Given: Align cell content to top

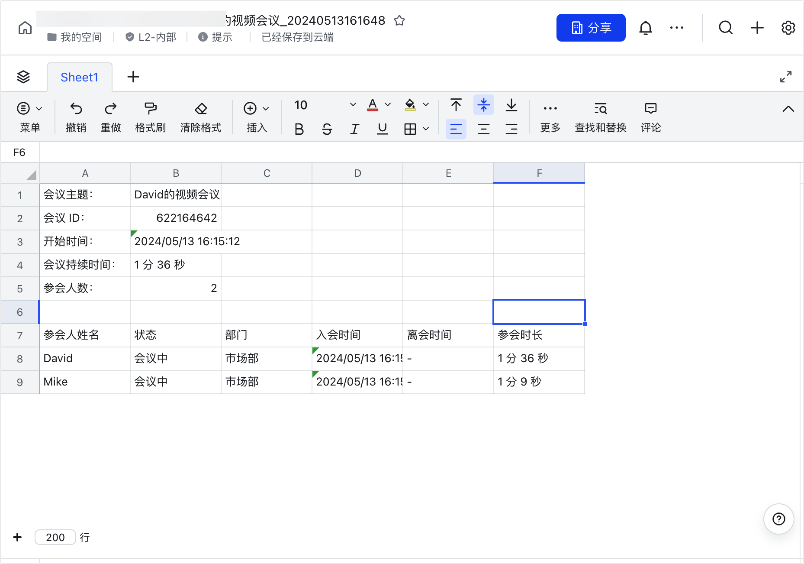Looking at the screenshot, I should point(456,105).
